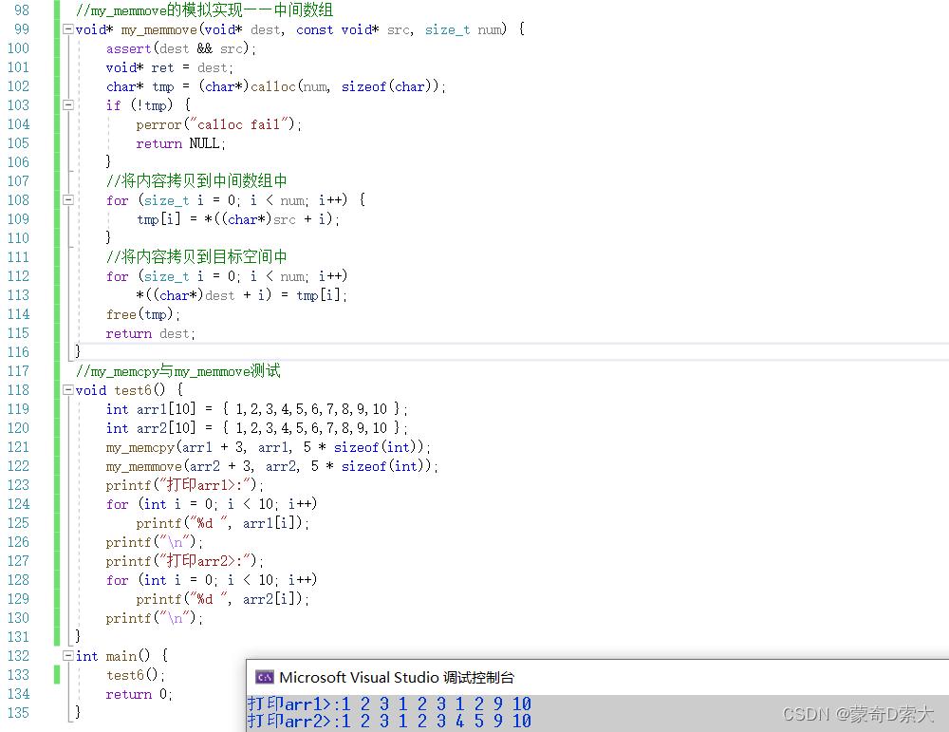Click the my_memcpy call on line 121

[269, 447]
